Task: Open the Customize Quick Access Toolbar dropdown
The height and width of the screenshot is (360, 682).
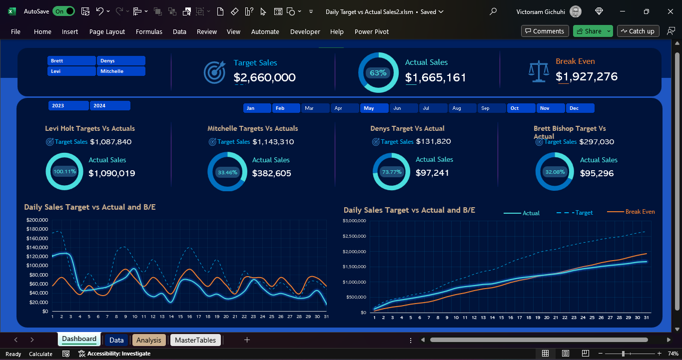Action: click(311, 11)
